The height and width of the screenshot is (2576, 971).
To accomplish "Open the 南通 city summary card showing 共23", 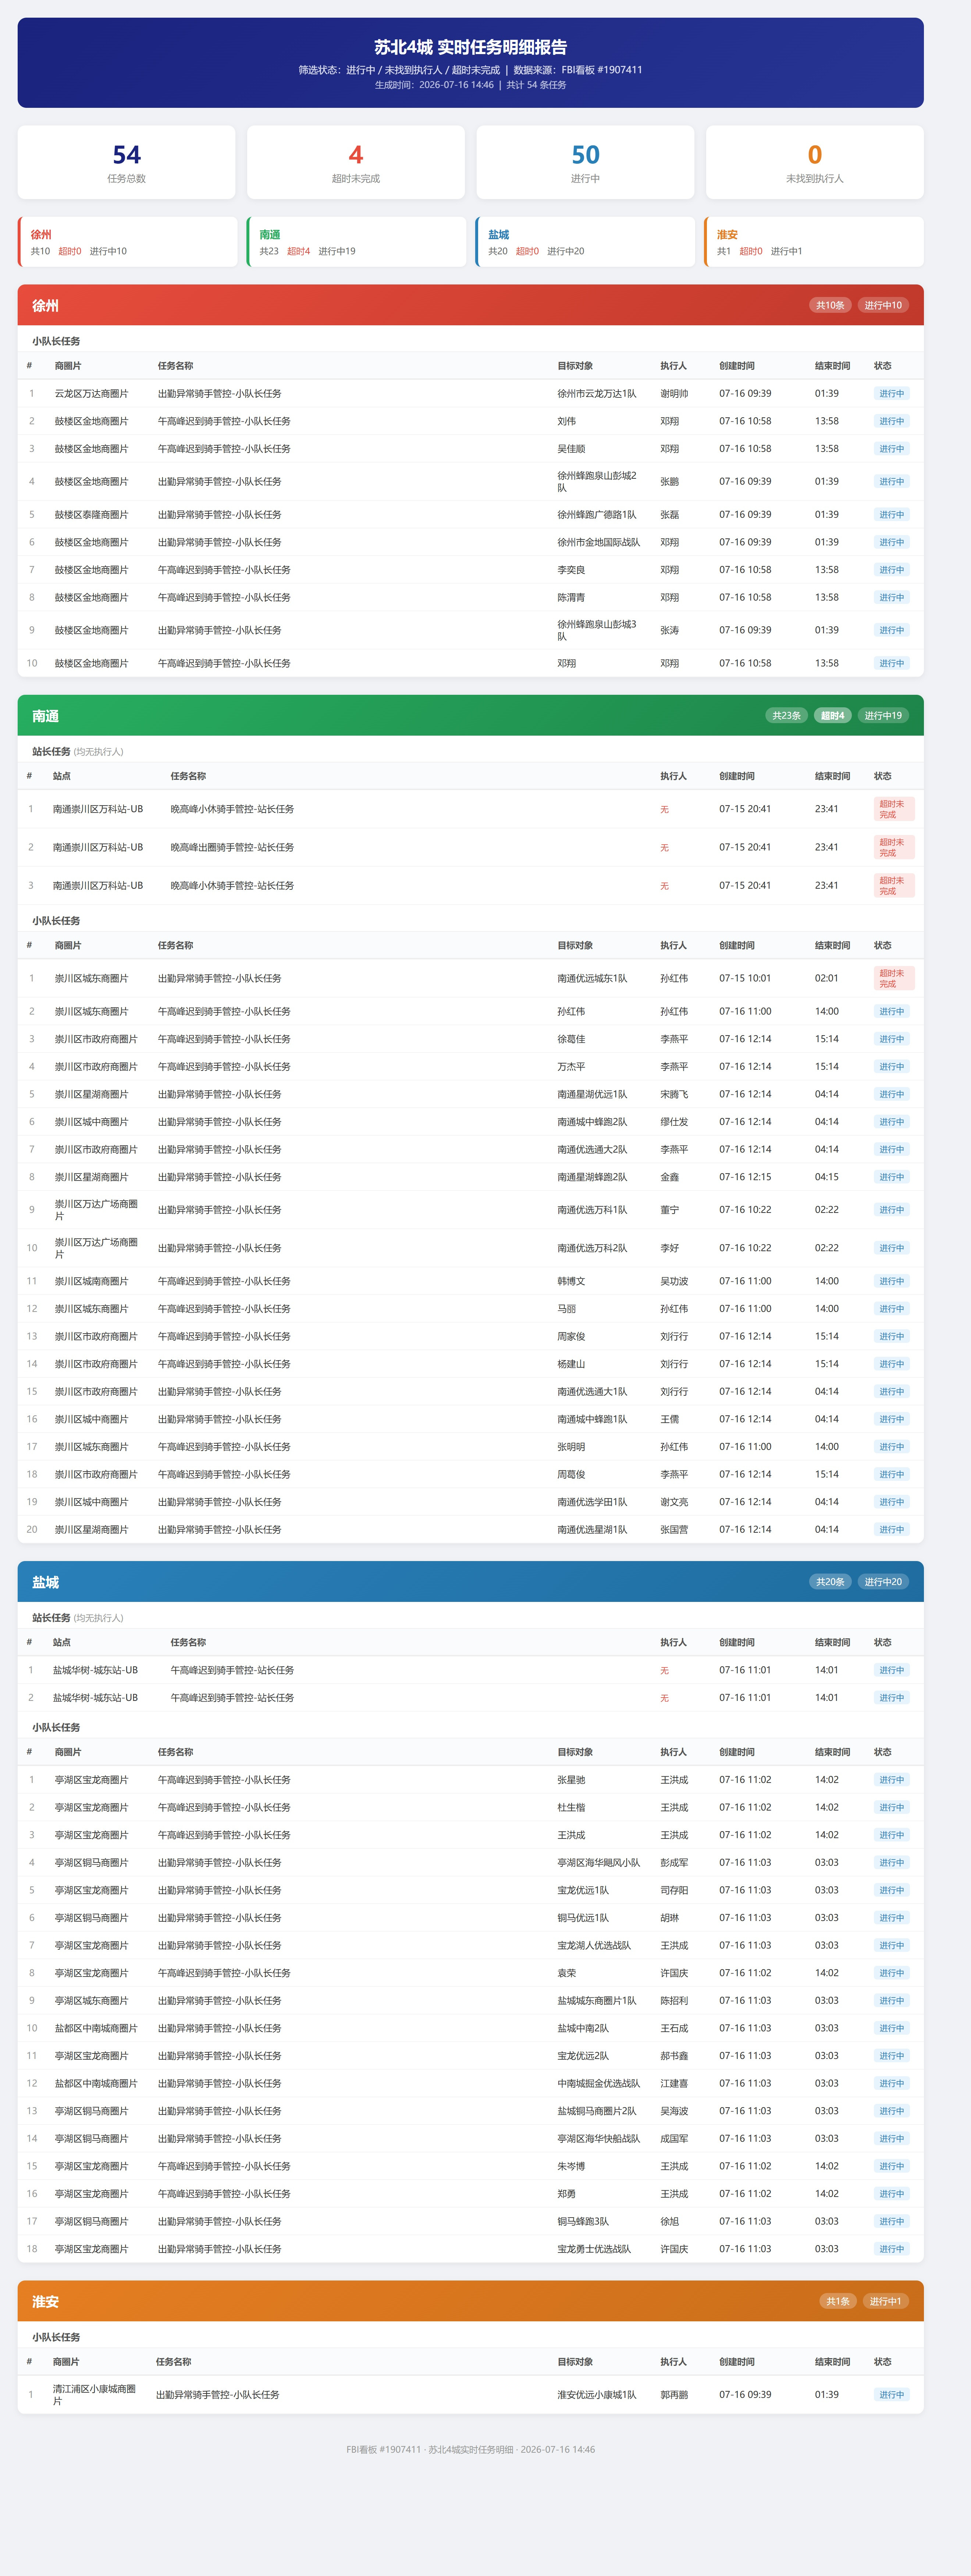I will coord(357,242).
